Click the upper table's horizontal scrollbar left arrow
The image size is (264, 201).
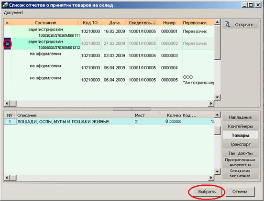point(7,103)
